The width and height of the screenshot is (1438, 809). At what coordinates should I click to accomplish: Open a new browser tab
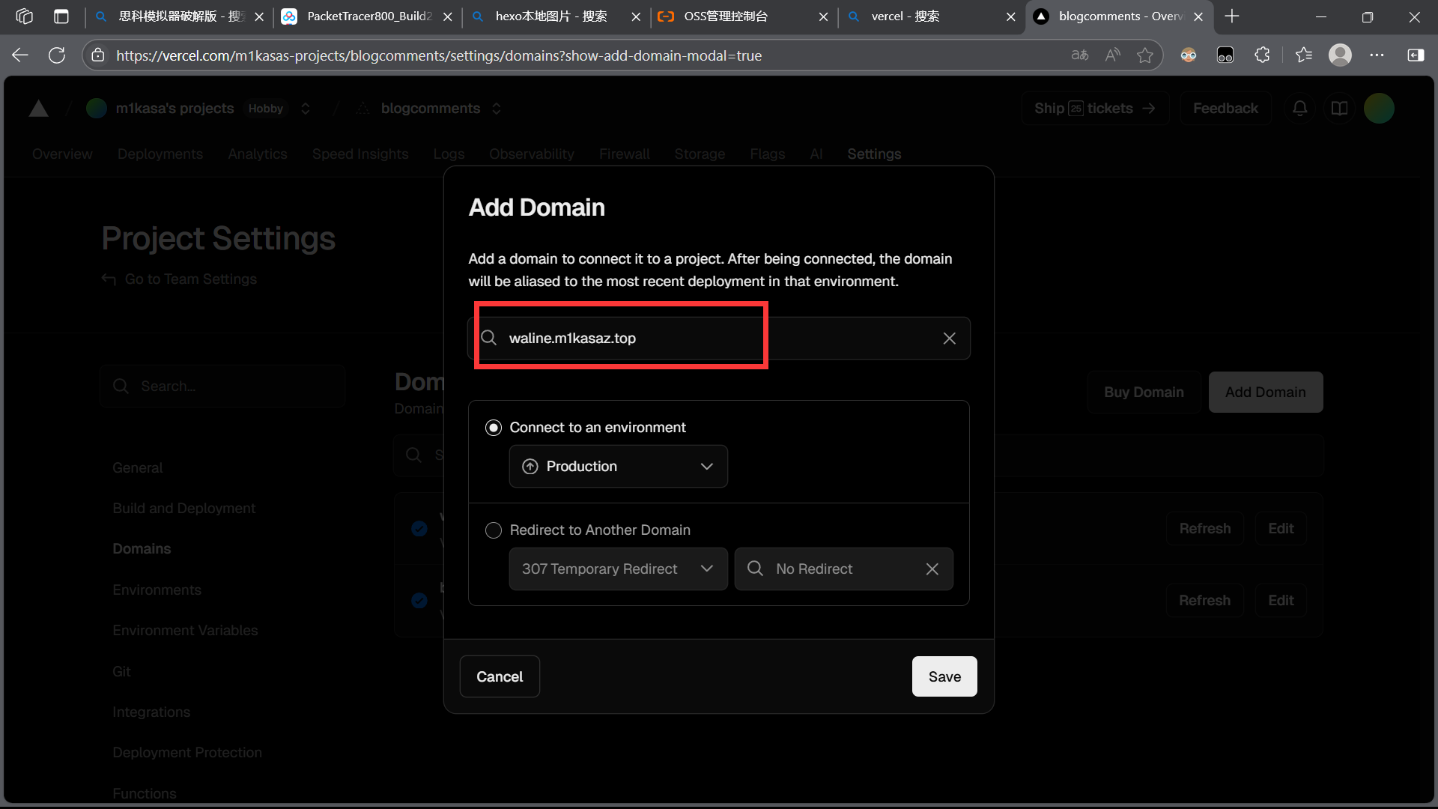(x=1232, y=16)
